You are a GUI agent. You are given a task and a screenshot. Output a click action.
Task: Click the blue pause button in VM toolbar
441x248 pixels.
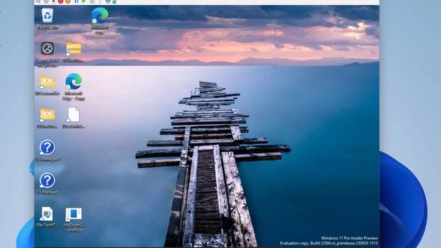[76, 1]
